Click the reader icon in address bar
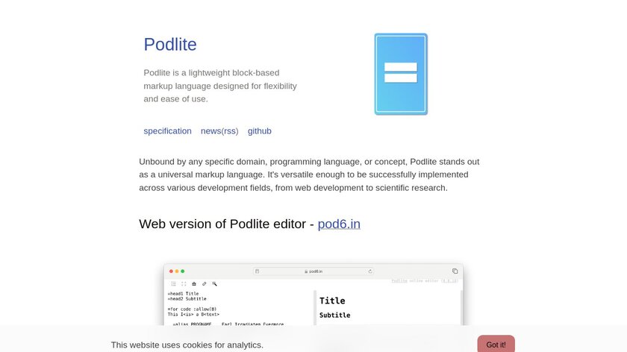The height and width of the screenshot is (352, 627). tap(258, 271)
